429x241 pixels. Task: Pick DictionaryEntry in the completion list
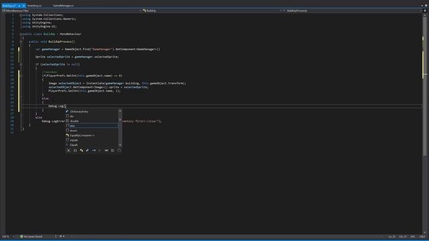[92, 111]
